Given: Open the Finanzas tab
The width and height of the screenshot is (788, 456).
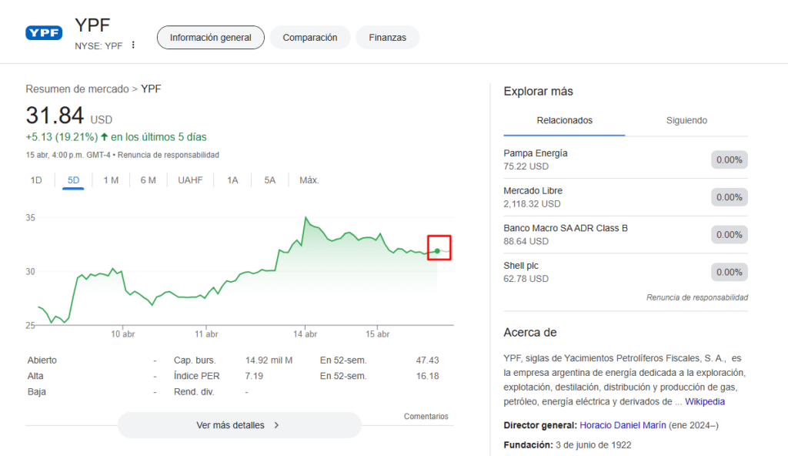Looking at the screenshot, I should pos(388,38).
